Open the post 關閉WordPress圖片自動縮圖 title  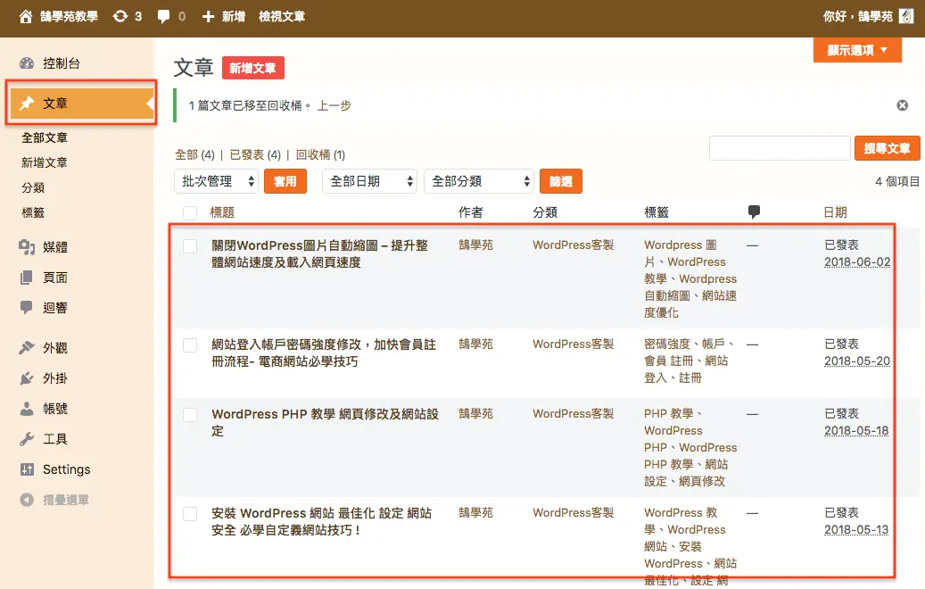coord(319,253)
